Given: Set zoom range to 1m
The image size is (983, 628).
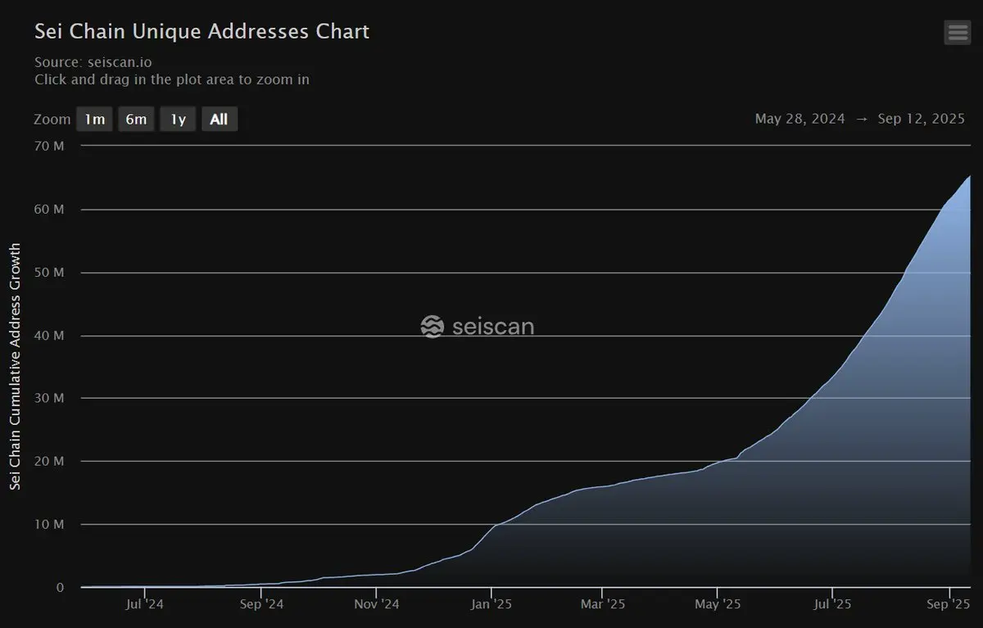Looking at the screenshot, I should [x=95, y=120].
